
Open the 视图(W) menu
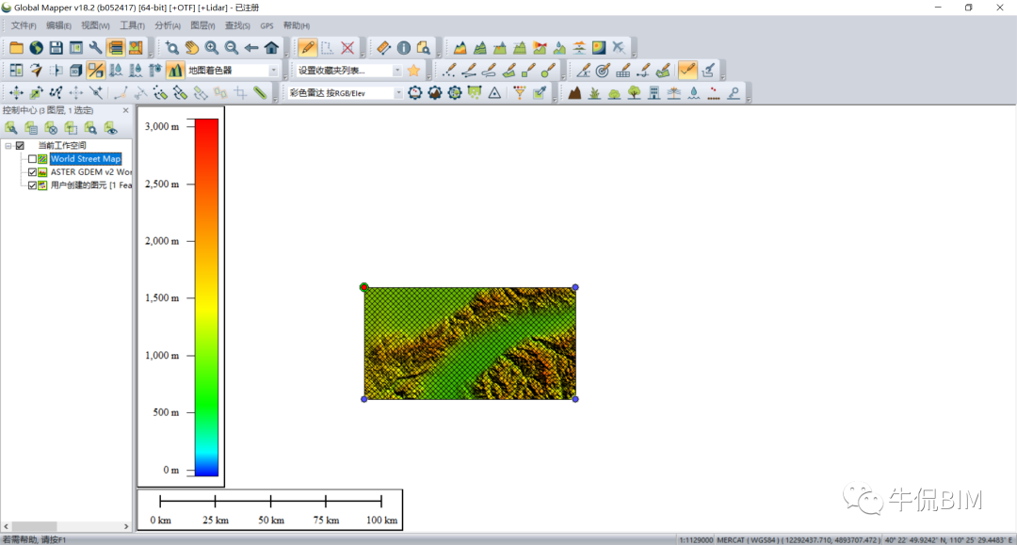(x=95, y=25)
